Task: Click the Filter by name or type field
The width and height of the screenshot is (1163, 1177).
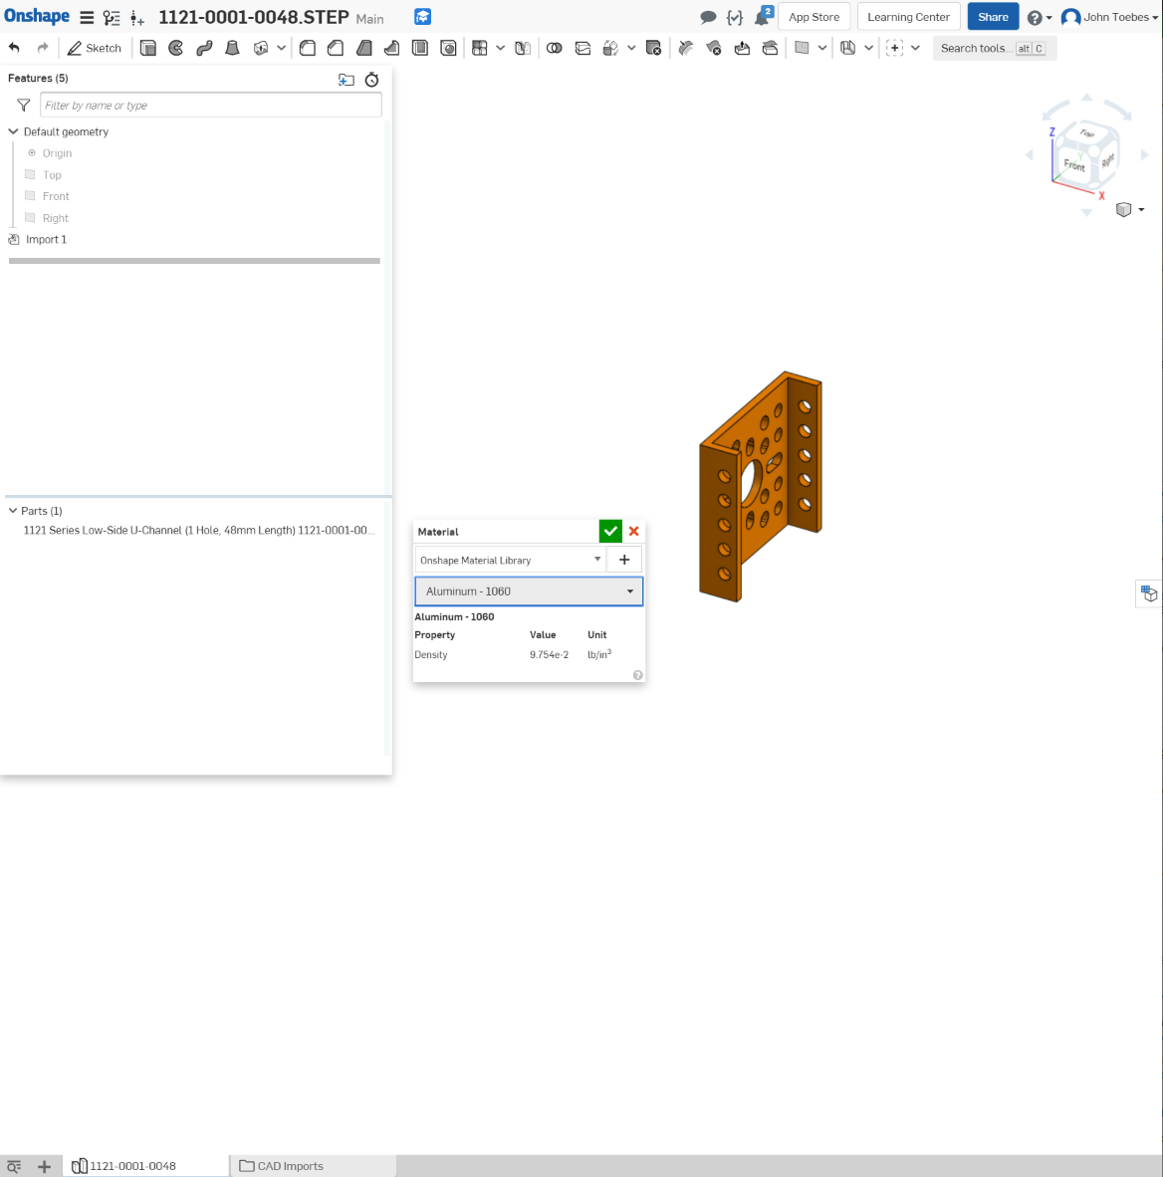Action: pyautogui.click(x=211, y=106)
